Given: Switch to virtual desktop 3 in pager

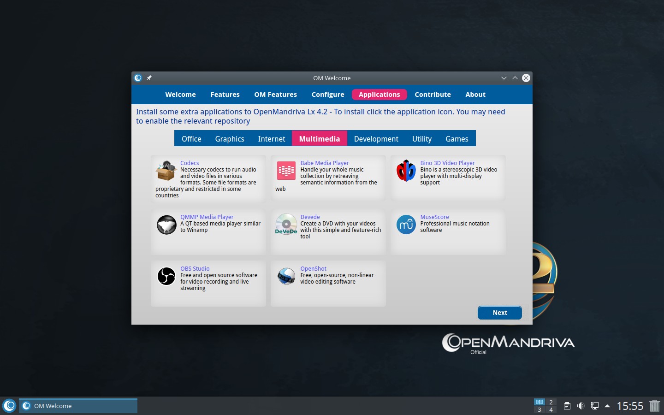Looking at the screenshot, I should [539, 409].
